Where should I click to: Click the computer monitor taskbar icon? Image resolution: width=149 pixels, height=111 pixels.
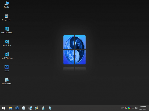tap(30, 108)
